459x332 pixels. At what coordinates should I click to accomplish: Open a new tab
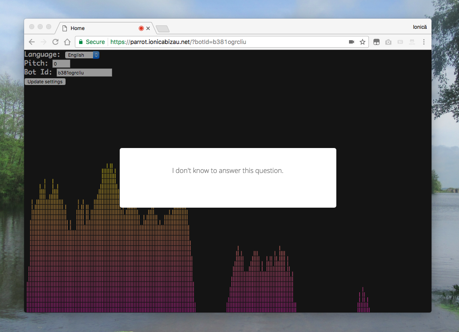(162, 29)
